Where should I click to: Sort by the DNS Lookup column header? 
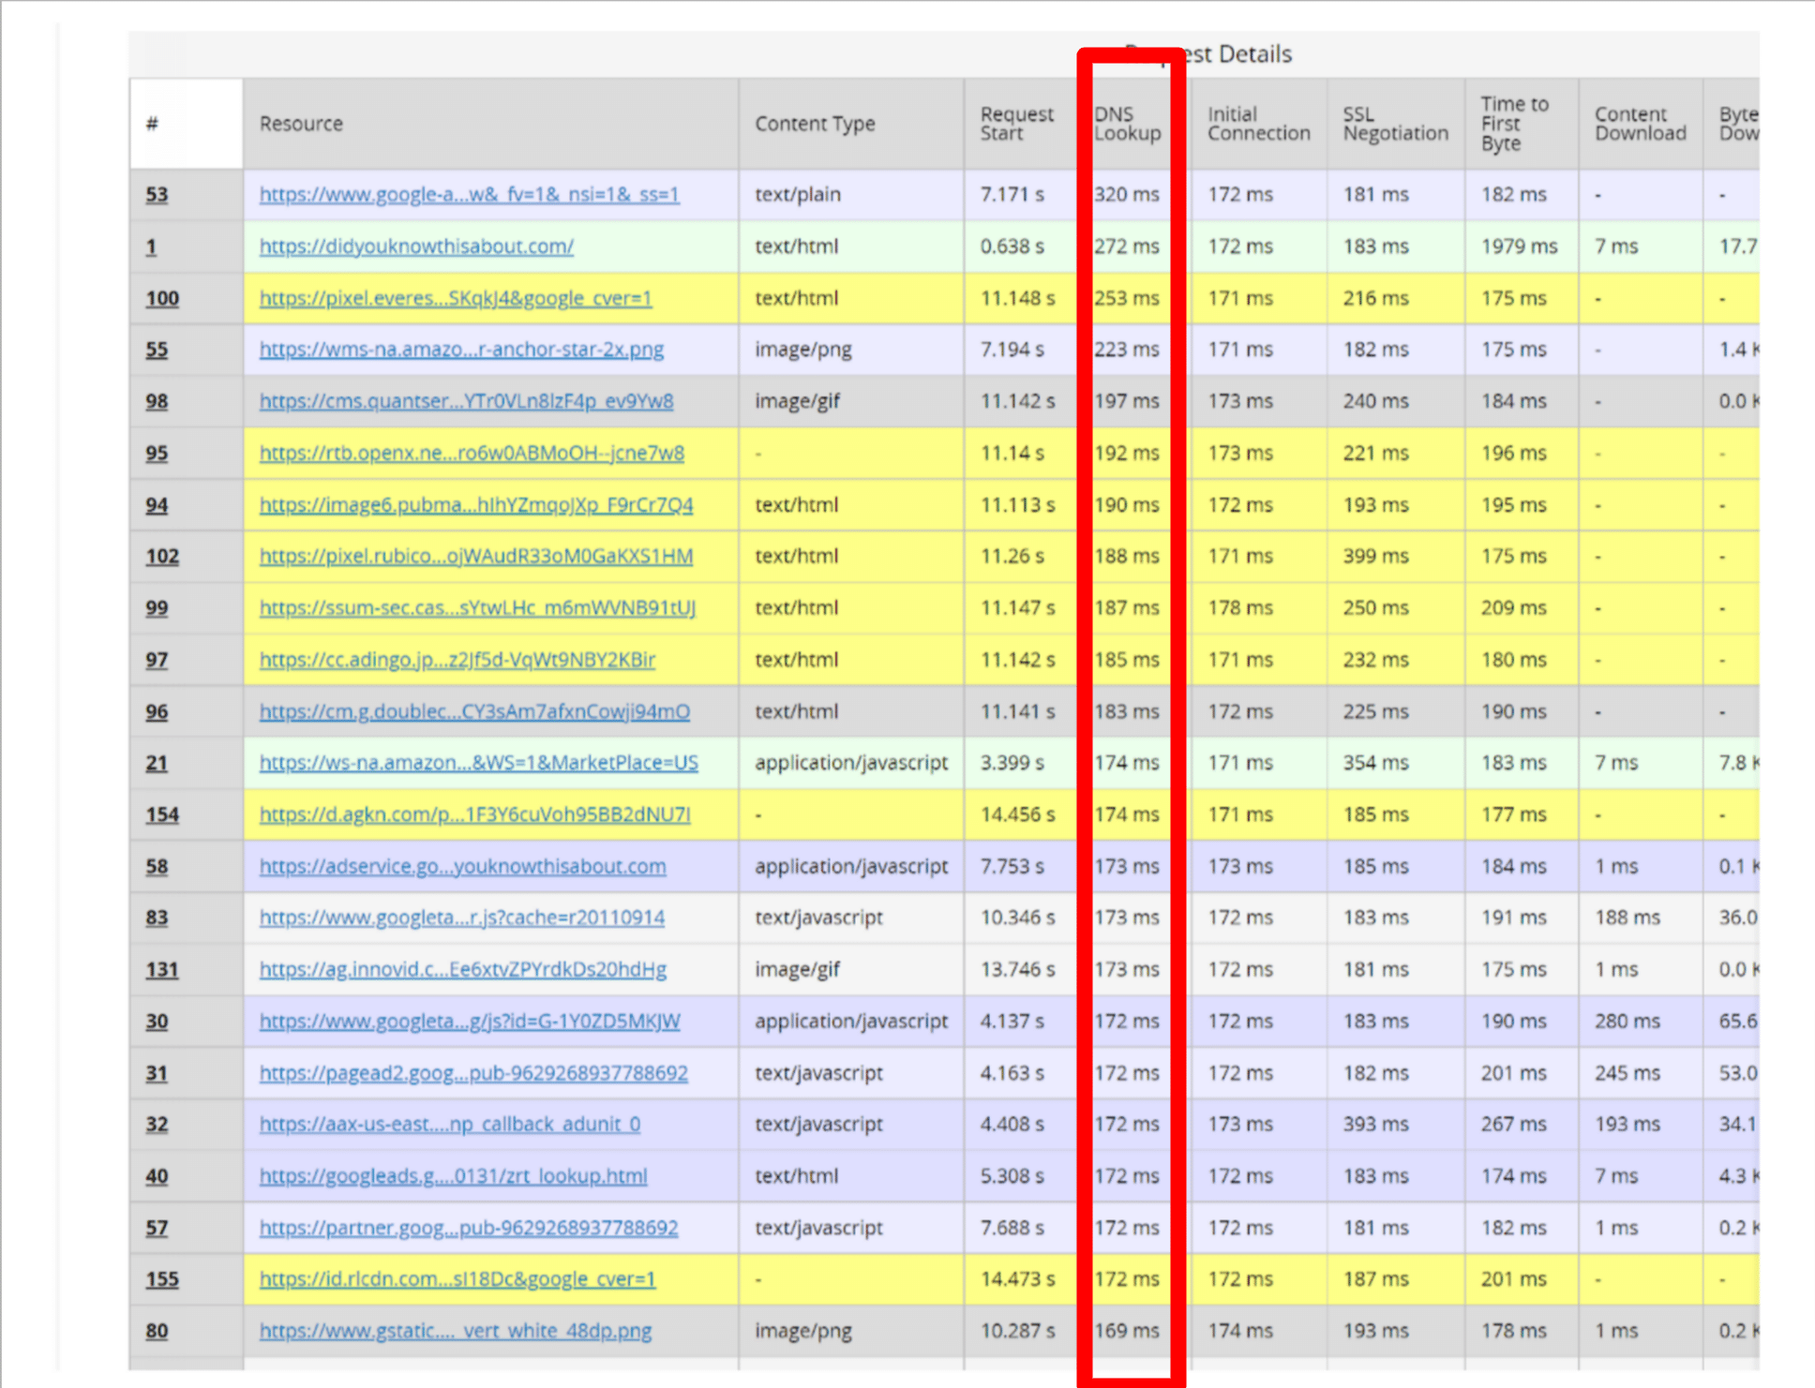1128,123
